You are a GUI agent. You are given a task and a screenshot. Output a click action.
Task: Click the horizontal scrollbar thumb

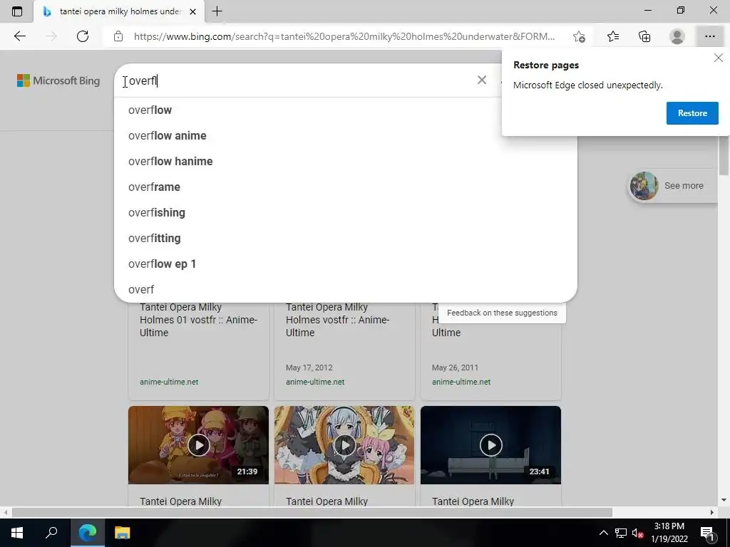point(312,512)
